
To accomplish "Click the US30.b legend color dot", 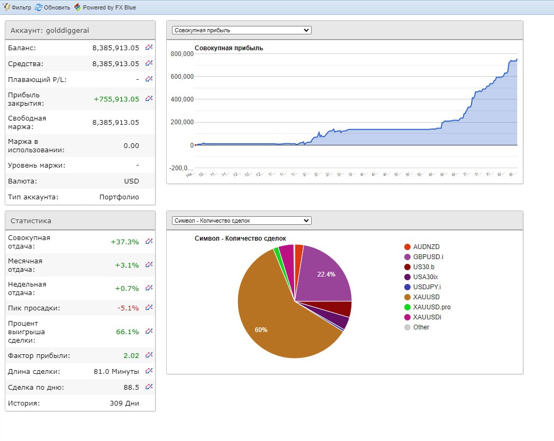I will coord(407,267).
